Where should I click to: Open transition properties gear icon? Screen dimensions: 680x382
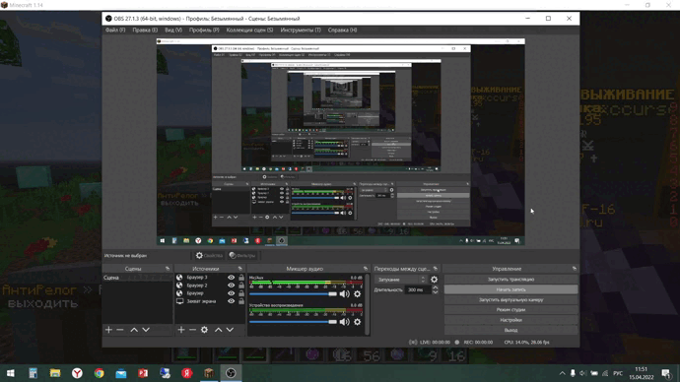[x=434, y=280]
